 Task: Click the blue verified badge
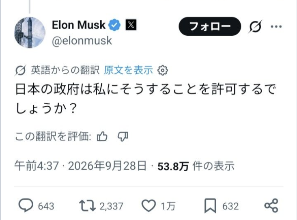point(114,25)
